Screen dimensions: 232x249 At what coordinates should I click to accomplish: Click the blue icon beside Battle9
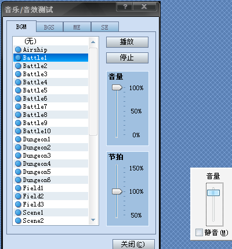18,123
